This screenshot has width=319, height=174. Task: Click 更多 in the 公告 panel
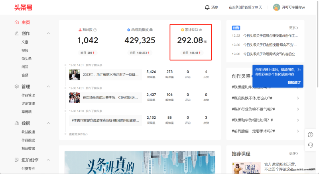[293, 28]
